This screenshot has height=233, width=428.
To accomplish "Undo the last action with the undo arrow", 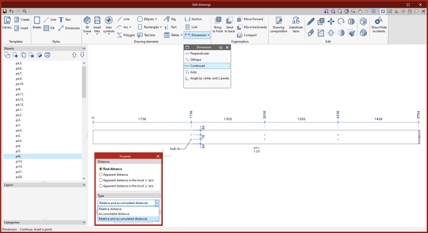I will pos(11,11).
